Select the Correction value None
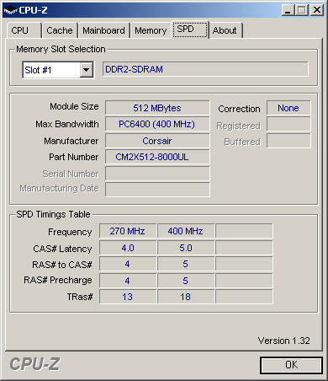The image size is (328, 381). click(x=288, y=108)
